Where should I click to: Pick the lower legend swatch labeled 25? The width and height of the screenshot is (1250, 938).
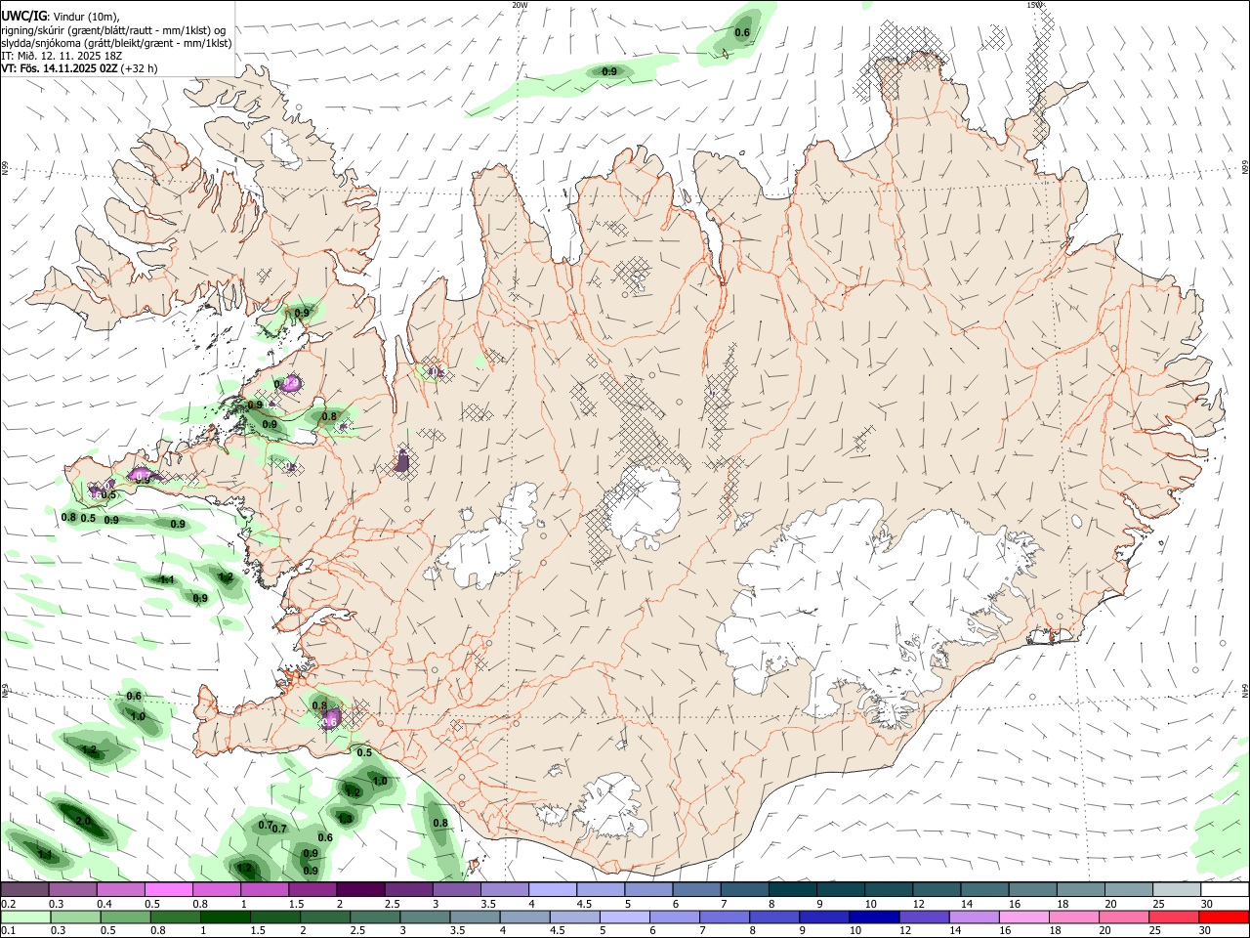(1173, 917)
